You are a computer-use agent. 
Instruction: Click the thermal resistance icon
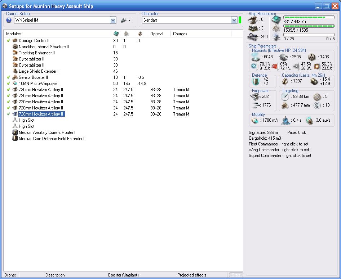coord(275,66)
